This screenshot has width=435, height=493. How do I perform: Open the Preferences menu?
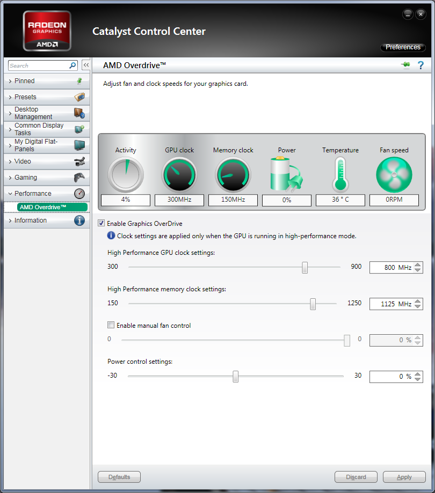click(x=403, y=47)
